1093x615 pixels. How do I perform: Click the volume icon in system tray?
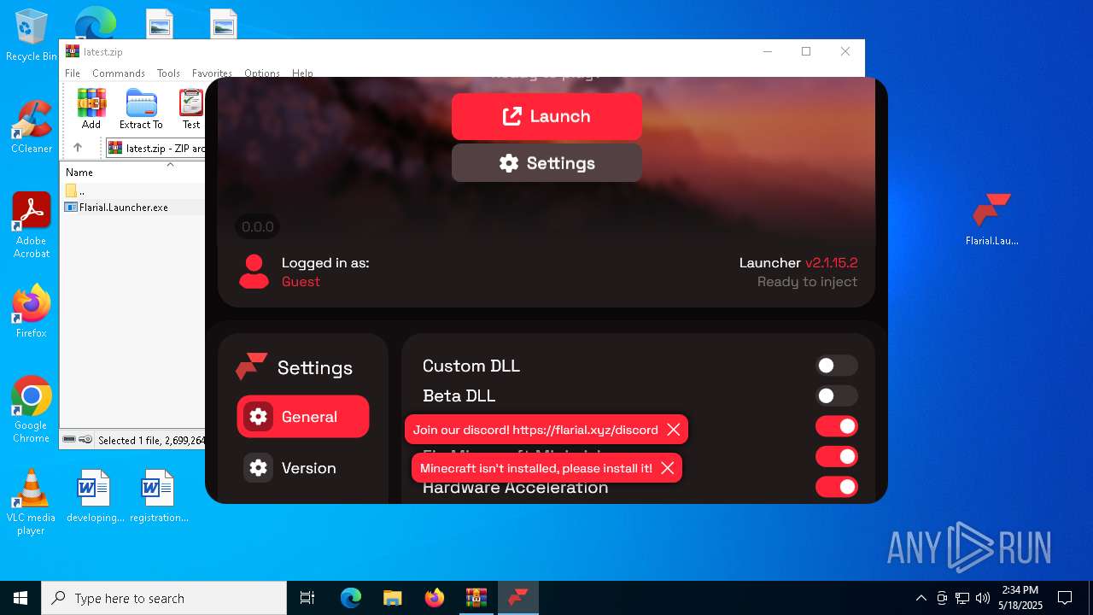[x=983, y=598]
